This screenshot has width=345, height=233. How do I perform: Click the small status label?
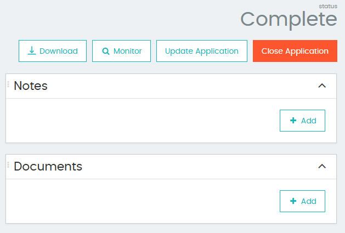coord(327,6)
